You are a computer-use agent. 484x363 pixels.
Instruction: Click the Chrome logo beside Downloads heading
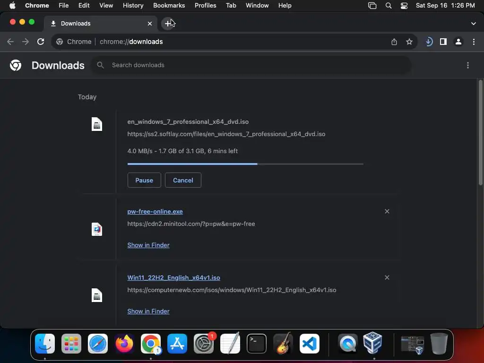(x=16, y=65)
